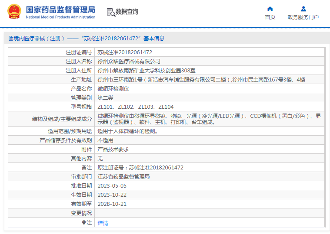Click the 审批部门 label
This screenshot has width=330, height=234.
click(x=81, y=177)
